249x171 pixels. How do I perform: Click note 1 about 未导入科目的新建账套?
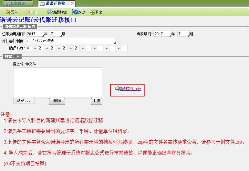click(55, 121)
